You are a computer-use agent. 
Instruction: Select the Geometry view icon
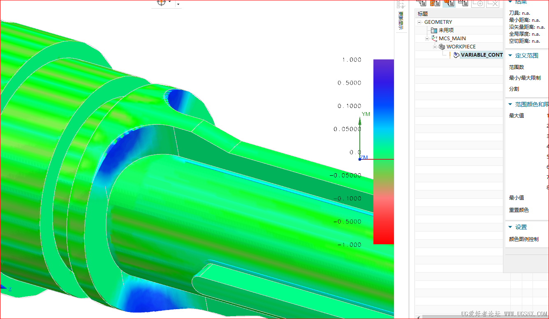pyautogui.click(x=448, y=3)
